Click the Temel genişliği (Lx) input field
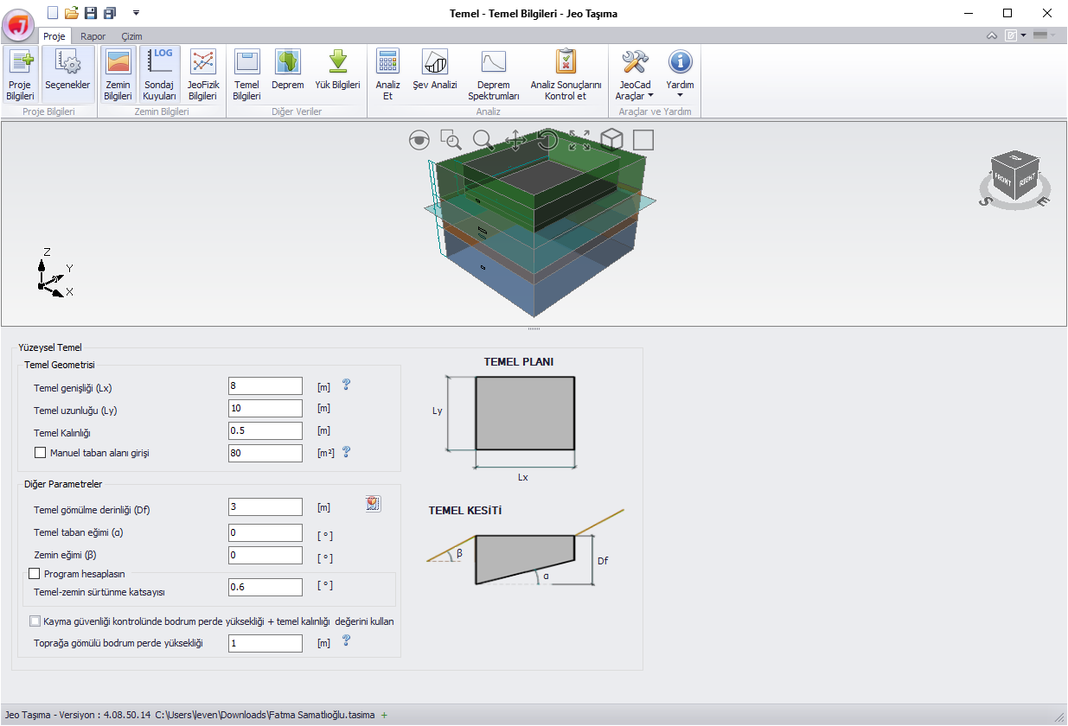 (x=265, y=385)
